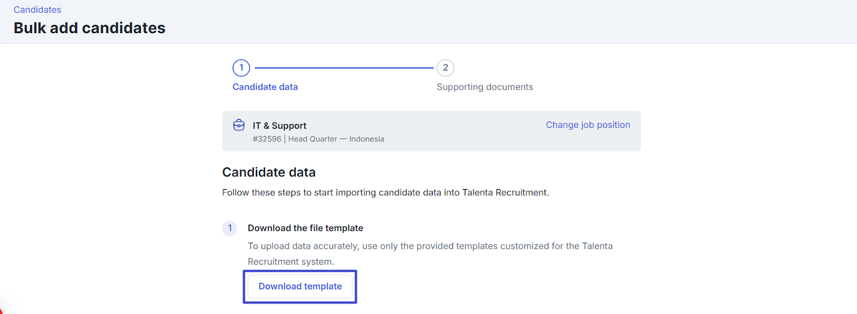
Task: Click the blue progress line between steps
Action: click(x=344, y=68)
